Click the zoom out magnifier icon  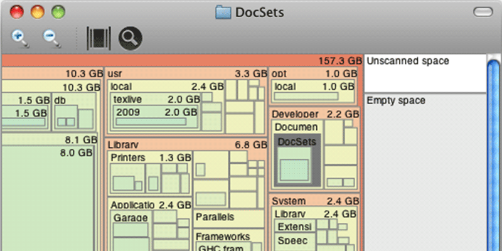coord(51,38)
